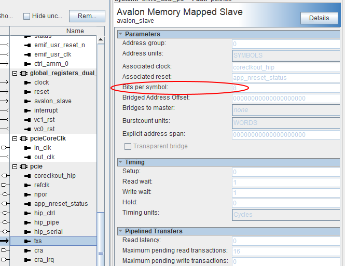Click the ctrl_amm_0 interface icon
Viewport: 345px width, 266px height.
tap(27, 64)
